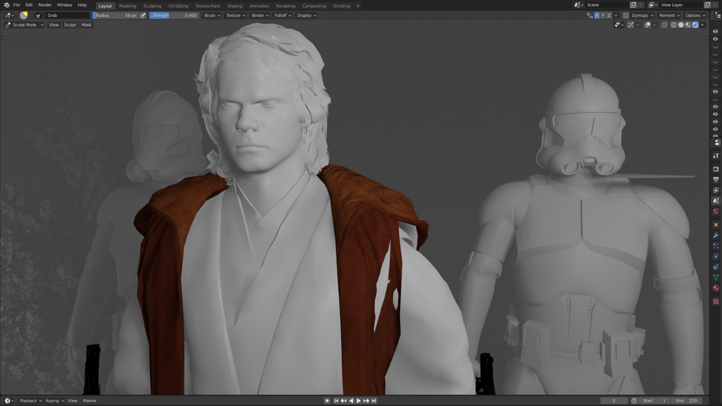
Task: Open the Texture properties checkerboard tab
Action: click(x=716, y=301)
